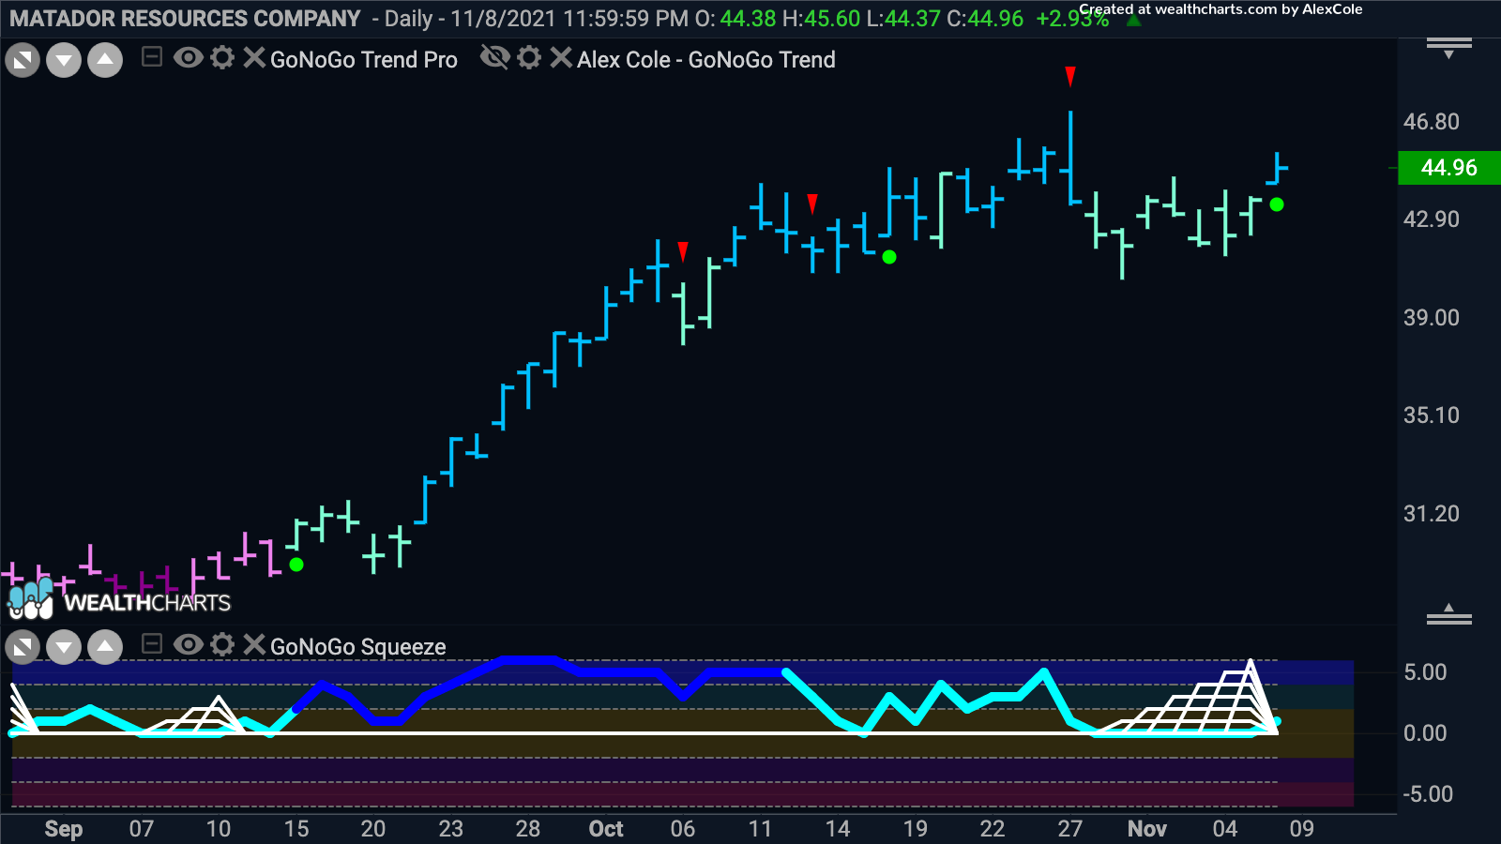The height and width of the screenshot is (844, 1501).
Task: Click the 5.00 squeeze axis label
Action: [x=1425, y=672]
